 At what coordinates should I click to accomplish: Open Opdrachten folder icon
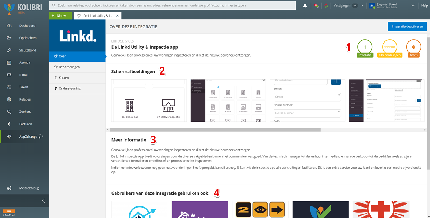tap(9, 38)
